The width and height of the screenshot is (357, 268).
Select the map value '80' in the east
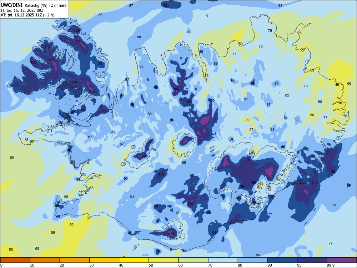[320, 101]
